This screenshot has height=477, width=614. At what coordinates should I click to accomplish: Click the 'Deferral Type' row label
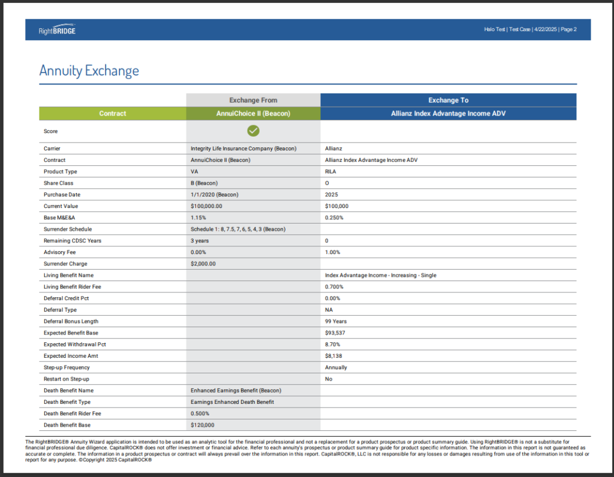coord(60,310)
